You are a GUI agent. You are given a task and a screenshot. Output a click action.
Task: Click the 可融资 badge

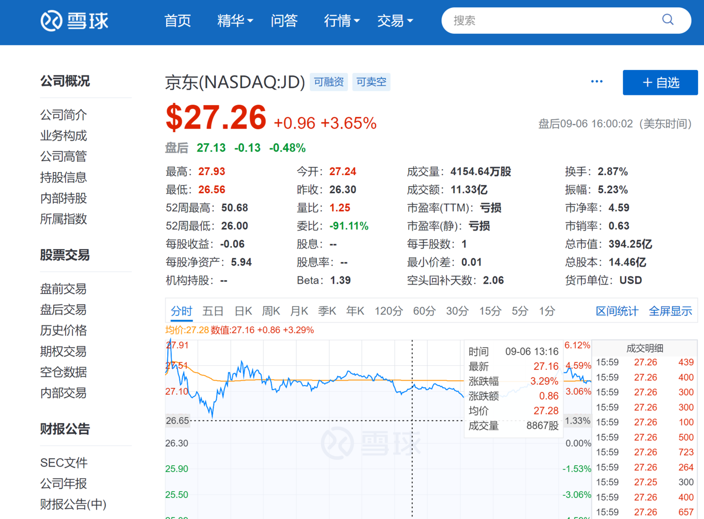tap(329, 82)
